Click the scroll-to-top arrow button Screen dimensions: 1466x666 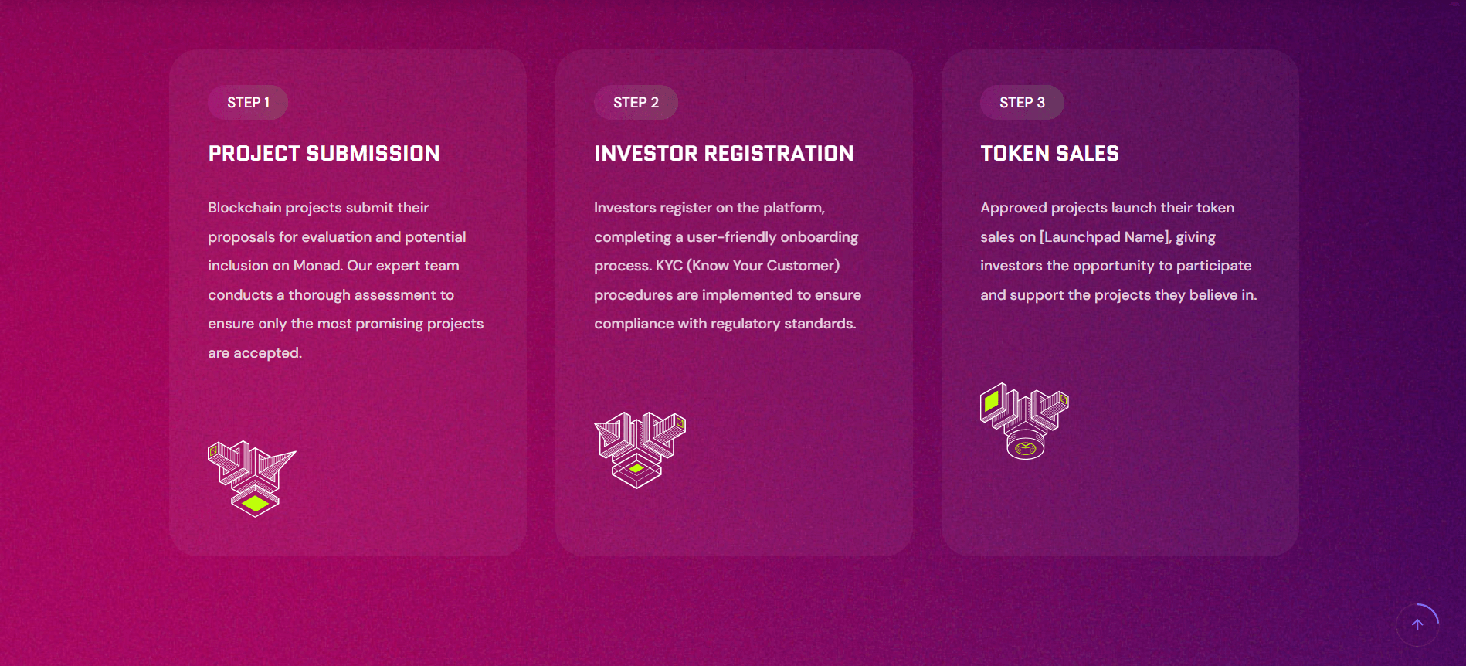pos(1417,624)
